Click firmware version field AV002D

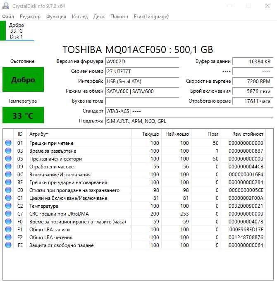pos(142,62)
